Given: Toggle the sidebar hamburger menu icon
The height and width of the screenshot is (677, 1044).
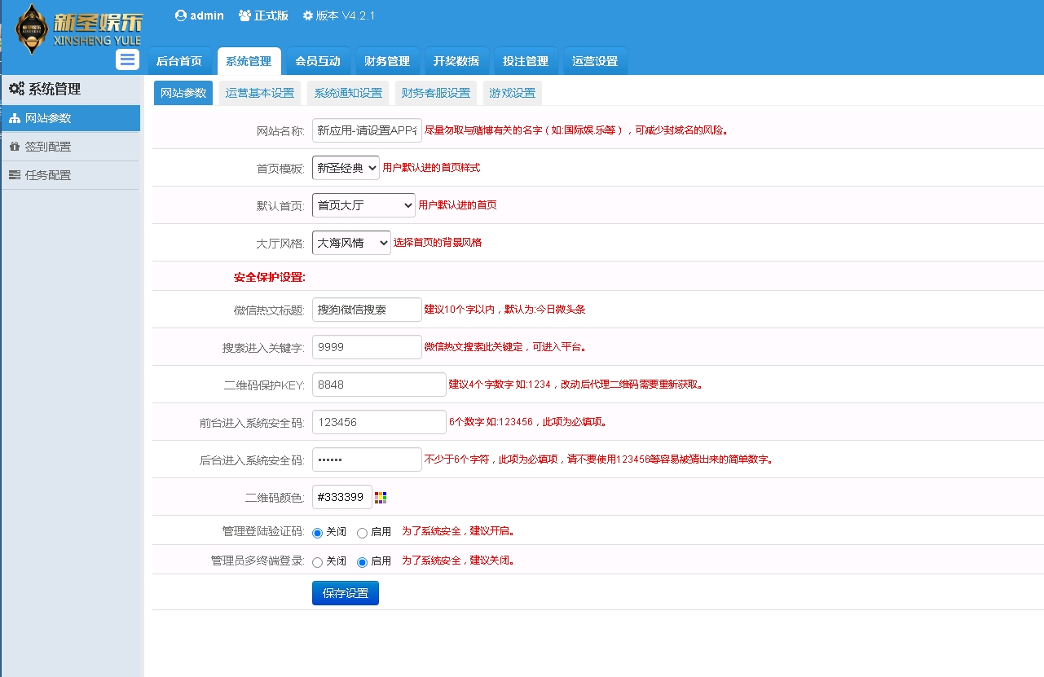Looking at the screenshot, I should pyautogui.click(x=127, y=59).
